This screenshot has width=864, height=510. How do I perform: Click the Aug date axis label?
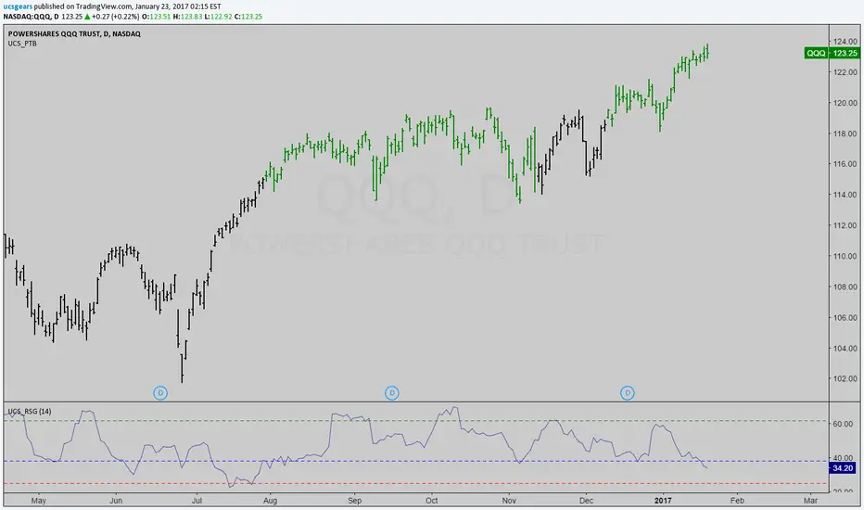point(270,501)
